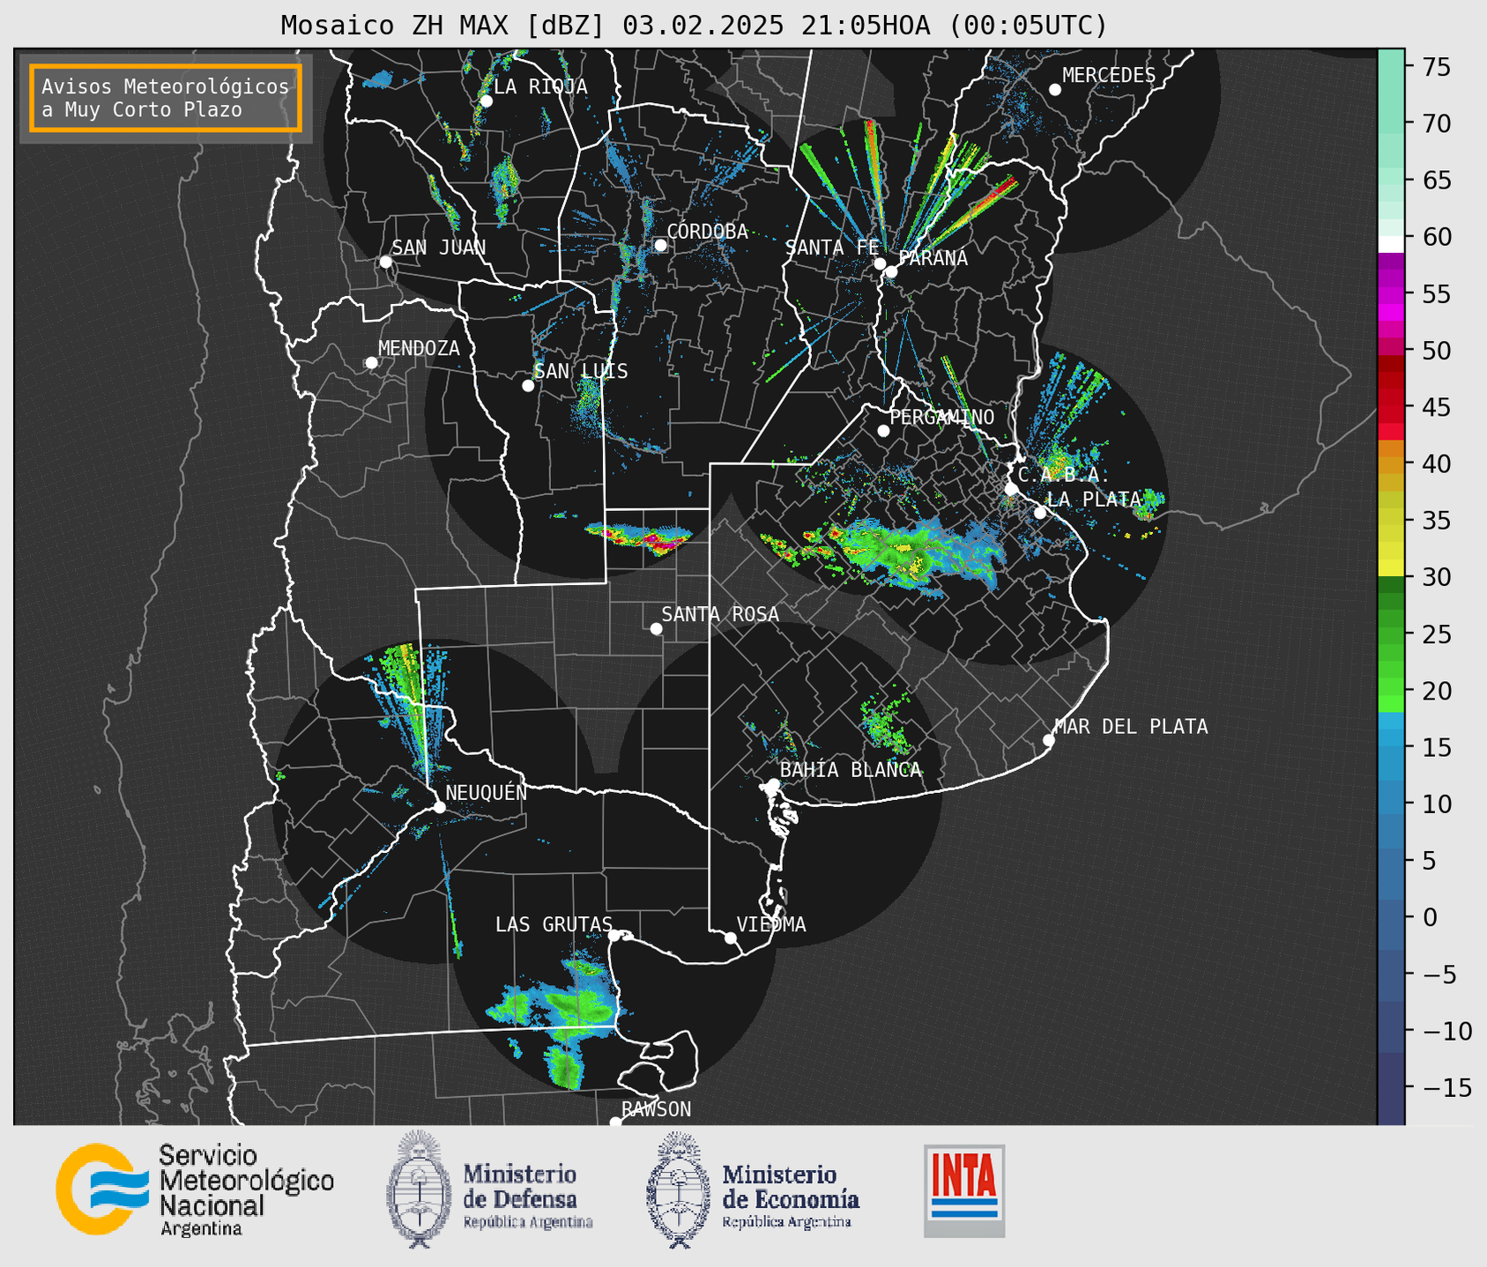Click the Avisos Meteorológicos a Muy Corto Plazo box
This screenshot has width=1487, height=1267.
[166, 98]
